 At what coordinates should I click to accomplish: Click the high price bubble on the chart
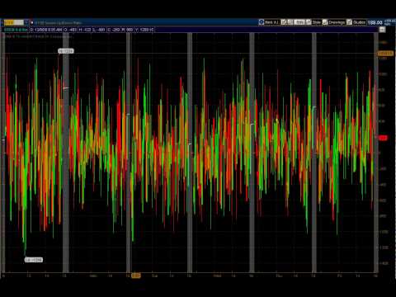tap(66, 51)
